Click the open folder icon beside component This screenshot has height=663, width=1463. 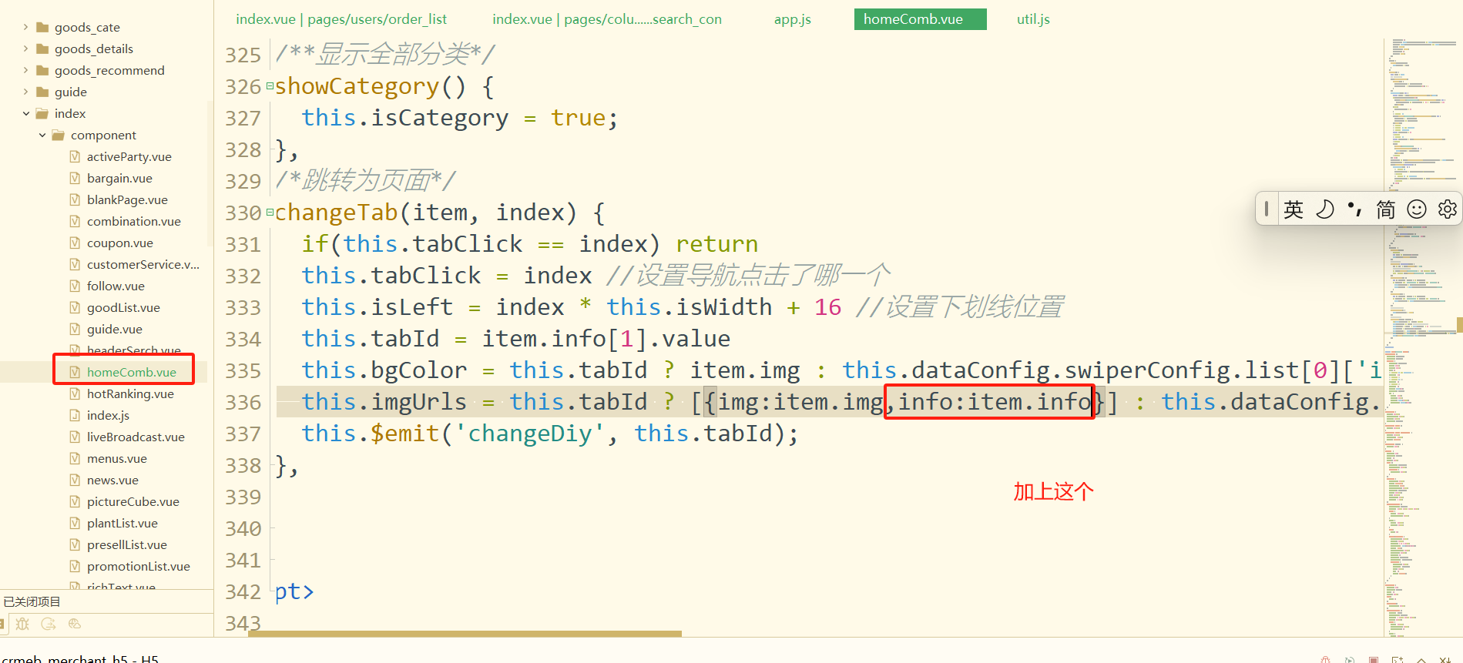[x=58, y=135]
